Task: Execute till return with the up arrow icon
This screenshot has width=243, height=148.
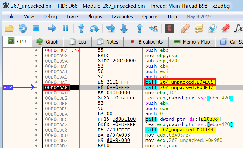Action: click(x=140, y=29)
